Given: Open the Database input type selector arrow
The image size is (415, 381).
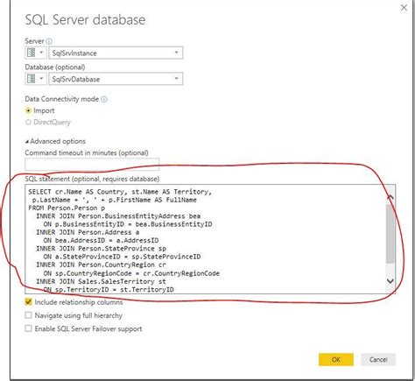Looking at the screenshot, I should [41, 79].
